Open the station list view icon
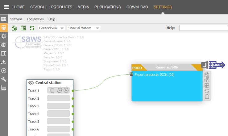Viewport: 228px width, 136px height. (23, 28)
